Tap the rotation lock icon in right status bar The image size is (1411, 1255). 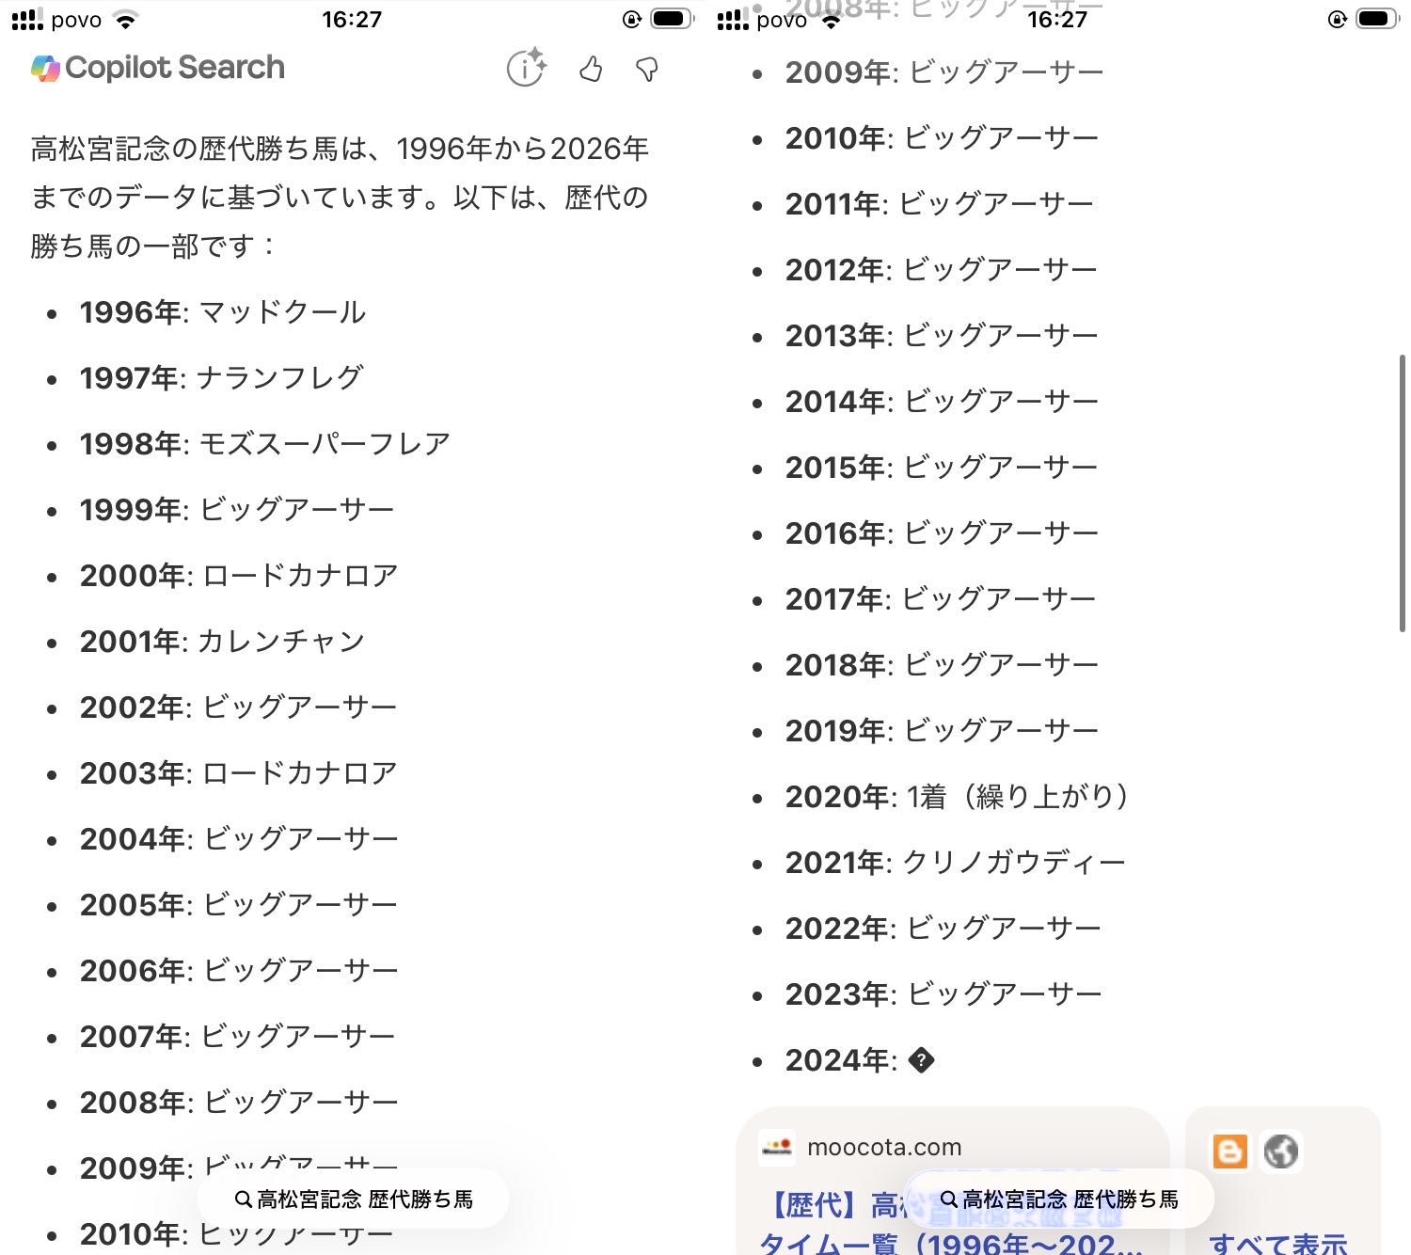point(1337,19)
